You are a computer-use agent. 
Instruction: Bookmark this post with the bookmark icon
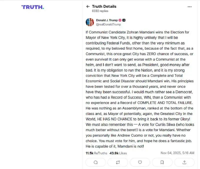pos(162,162)
